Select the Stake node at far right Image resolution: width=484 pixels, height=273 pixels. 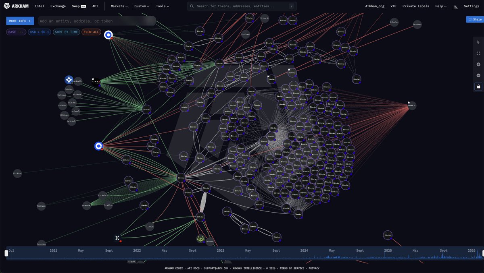click(x=412, y=105)
